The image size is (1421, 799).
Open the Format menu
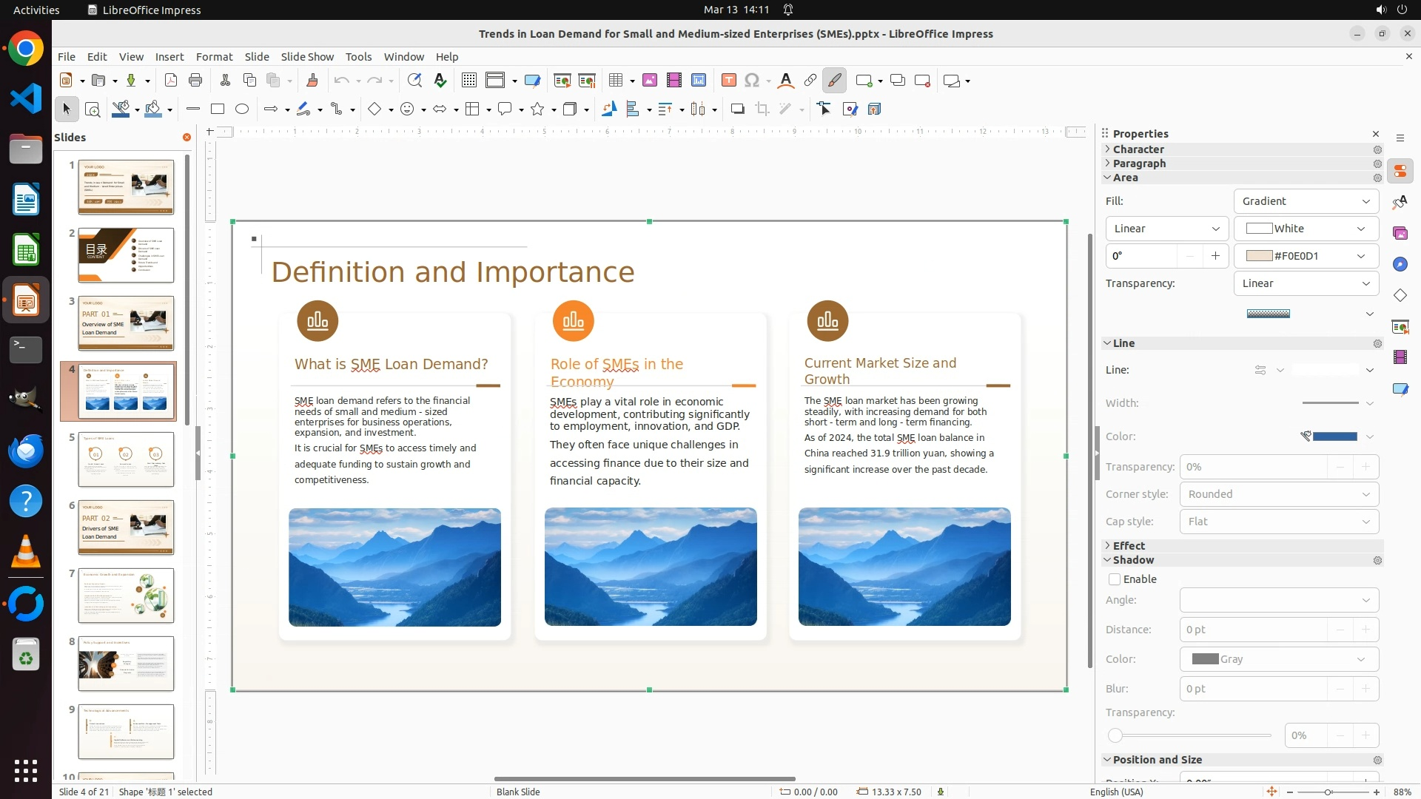point(214,57)
